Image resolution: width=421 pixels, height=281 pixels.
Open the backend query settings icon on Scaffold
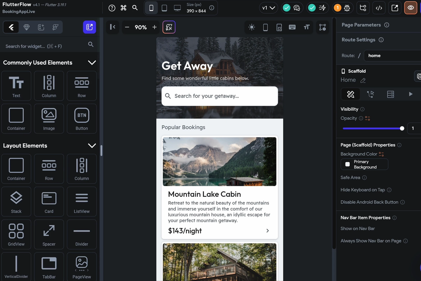click(390, 94)
